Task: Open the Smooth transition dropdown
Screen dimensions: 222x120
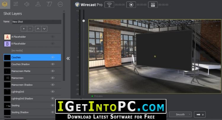Action: (180, 114)
